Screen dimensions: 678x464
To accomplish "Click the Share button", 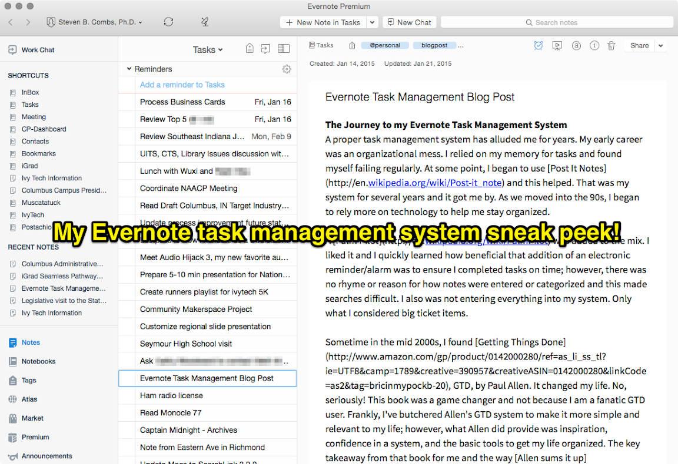I will click(x=639, y=45).
